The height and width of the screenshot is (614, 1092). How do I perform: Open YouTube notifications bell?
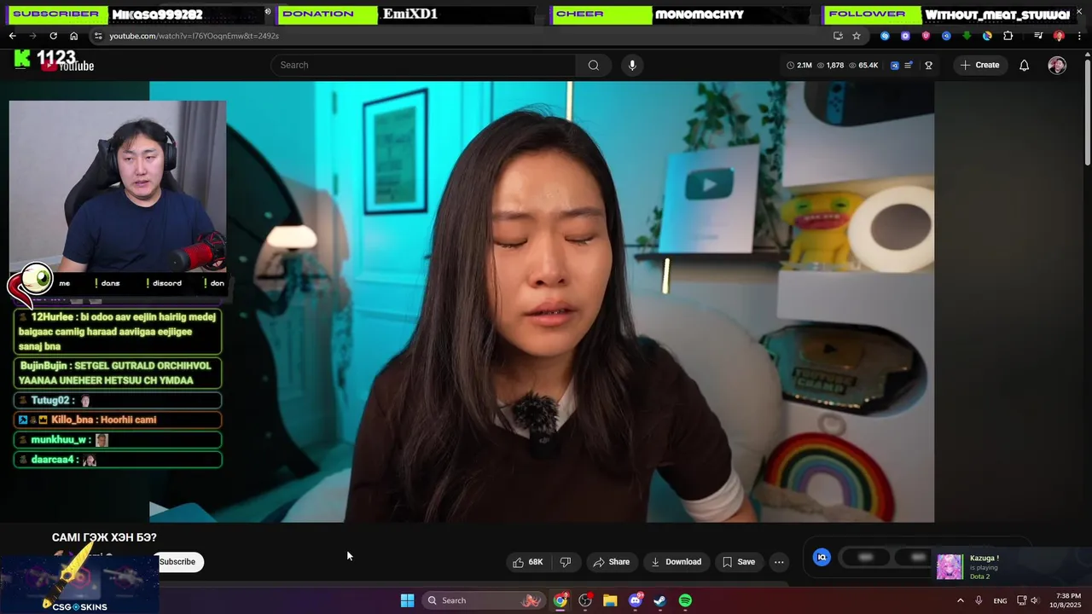coord(1025,65)
